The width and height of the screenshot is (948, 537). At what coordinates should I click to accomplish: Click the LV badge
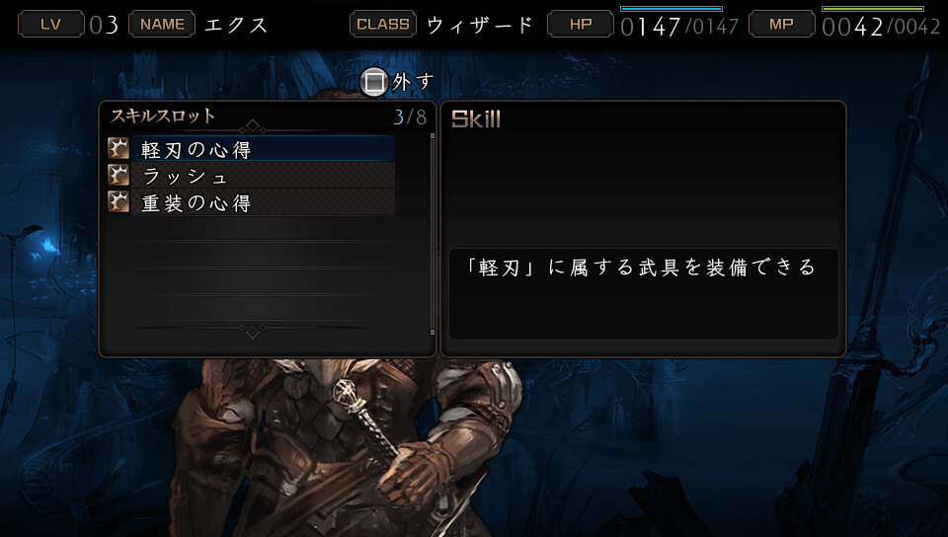tap(50, 24)
